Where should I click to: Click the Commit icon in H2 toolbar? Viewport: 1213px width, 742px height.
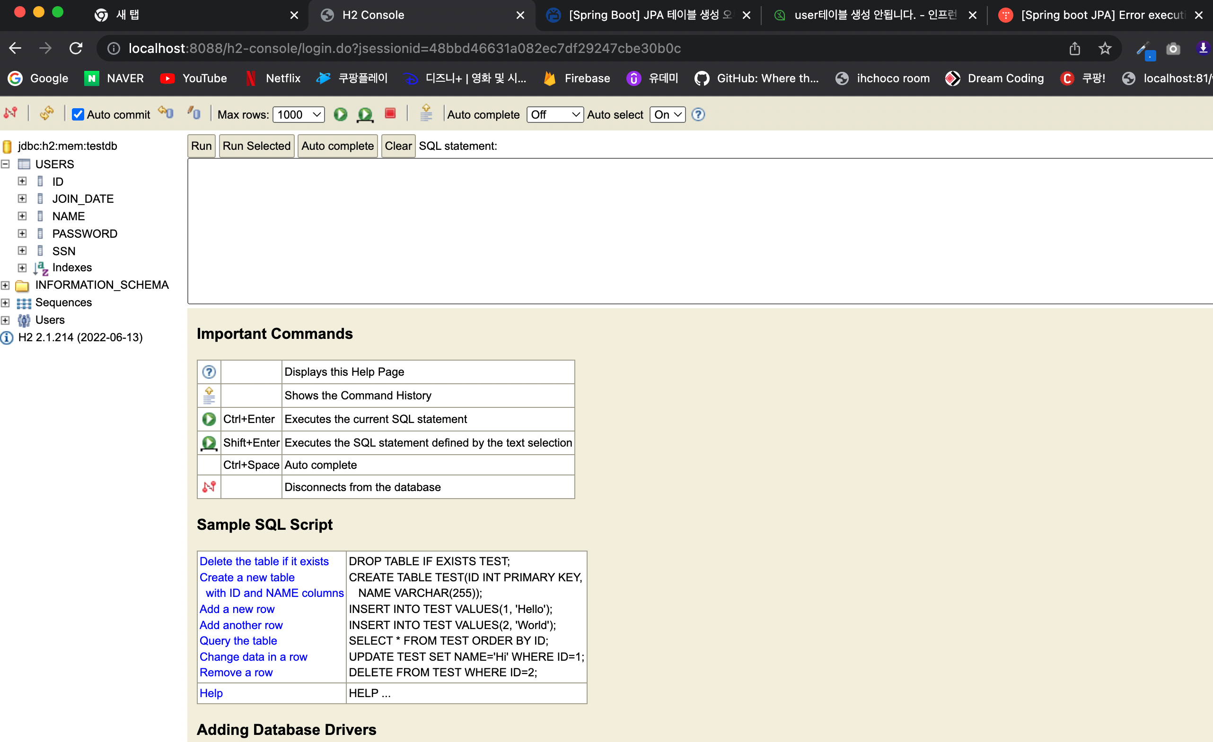tap(193, 113)
